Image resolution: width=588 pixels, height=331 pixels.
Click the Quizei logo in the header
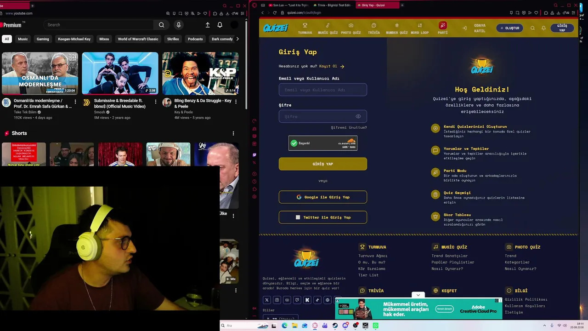[x=276, y=28]
